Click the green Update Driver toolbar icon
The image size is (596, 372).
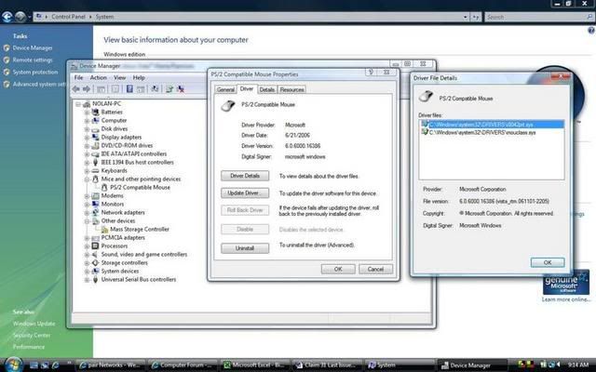169,89
